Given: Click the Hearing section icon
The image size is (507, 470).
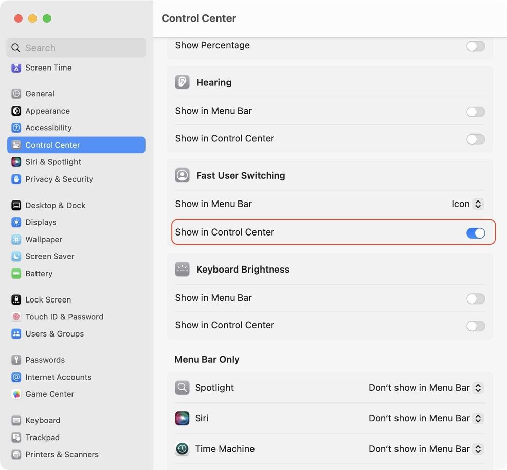Looking at the screenshot, I should point(182,82).
